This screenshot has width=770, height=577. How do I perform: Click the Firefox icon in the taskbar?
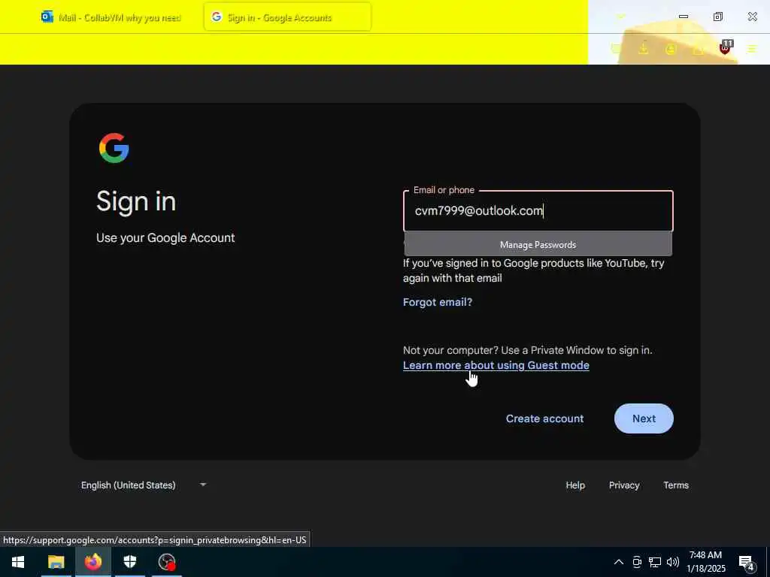92,562
